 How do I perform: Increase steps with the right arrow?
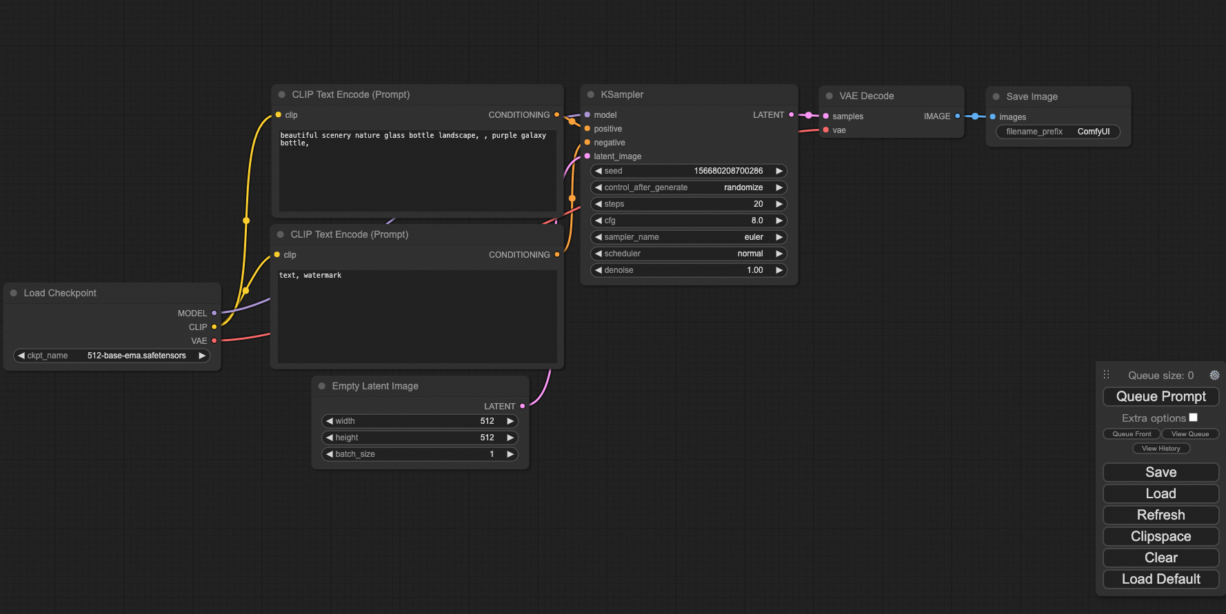click(x=779, y=204)
